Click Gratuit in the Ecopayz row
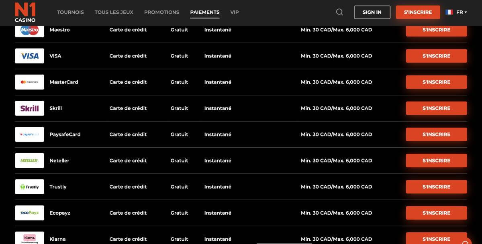The height and width of the screenshot is (244, 482). (179, 213)
